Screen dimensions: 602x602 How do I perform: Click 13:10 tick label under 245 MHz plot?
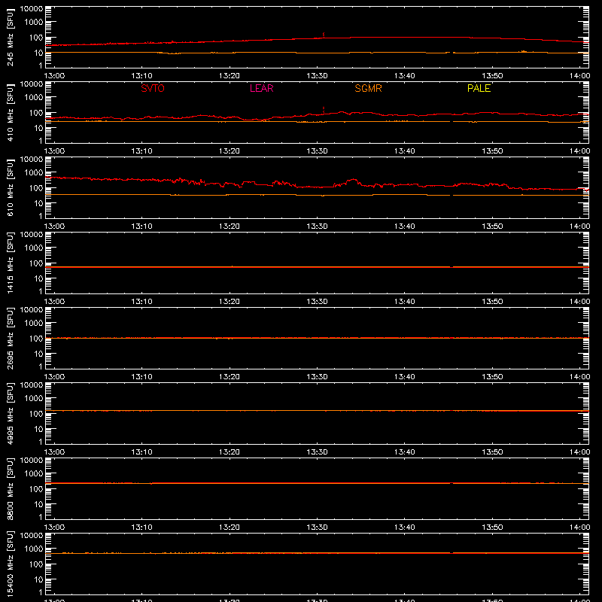pyautogui.click(x=141, y=76)
